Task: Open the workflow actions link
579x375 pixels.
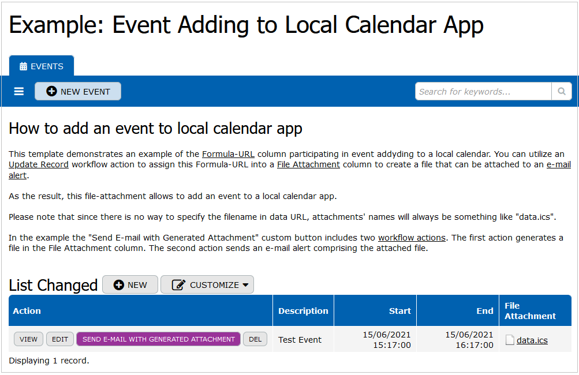Action: click(x=412, y=238)
